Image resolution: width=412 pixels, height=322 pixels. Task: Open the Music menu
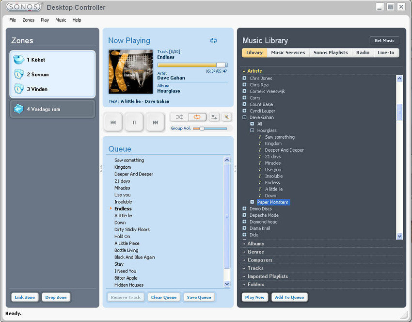[x=61, y=20]
